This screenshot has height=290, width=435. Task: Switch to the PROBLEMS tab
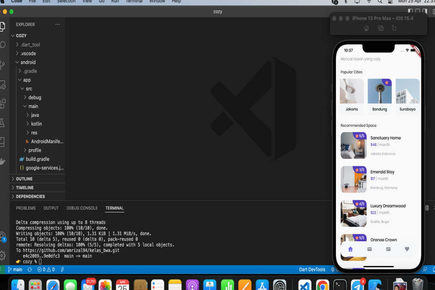(x=26, y=208)
